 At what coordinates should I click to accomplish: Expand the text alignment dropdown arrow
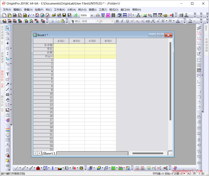tap(167, 21)
